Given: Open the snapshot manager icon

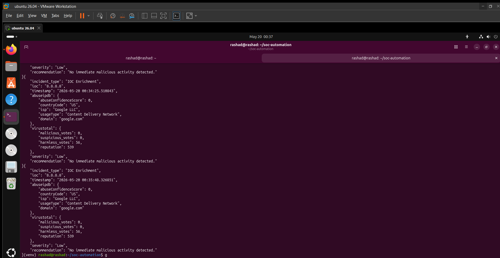Looking at the screenshot, I should pyautogui.click(x=132, y=16).
